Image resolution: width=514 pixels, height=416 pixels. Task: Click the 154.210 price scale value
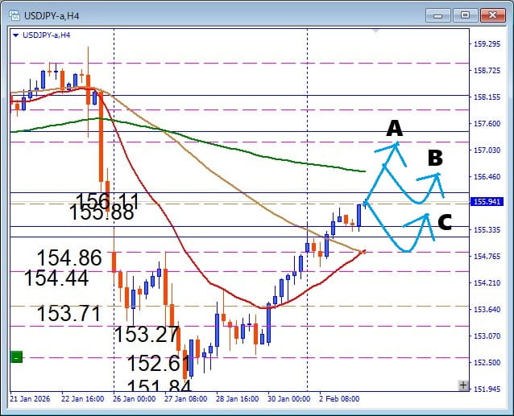[x=487, y=282]
